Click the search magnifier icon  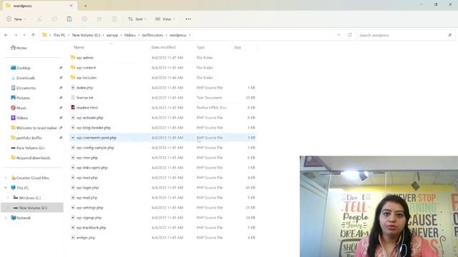pos(450,35)
